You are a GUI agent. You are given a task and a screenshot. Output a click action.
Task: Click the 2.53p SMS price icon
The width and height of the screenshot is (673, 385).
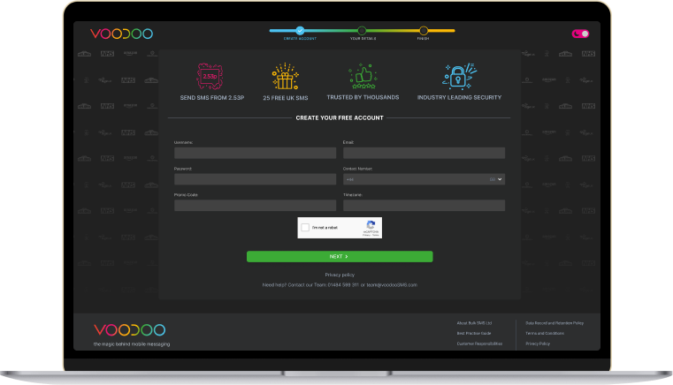pos(210,76)
